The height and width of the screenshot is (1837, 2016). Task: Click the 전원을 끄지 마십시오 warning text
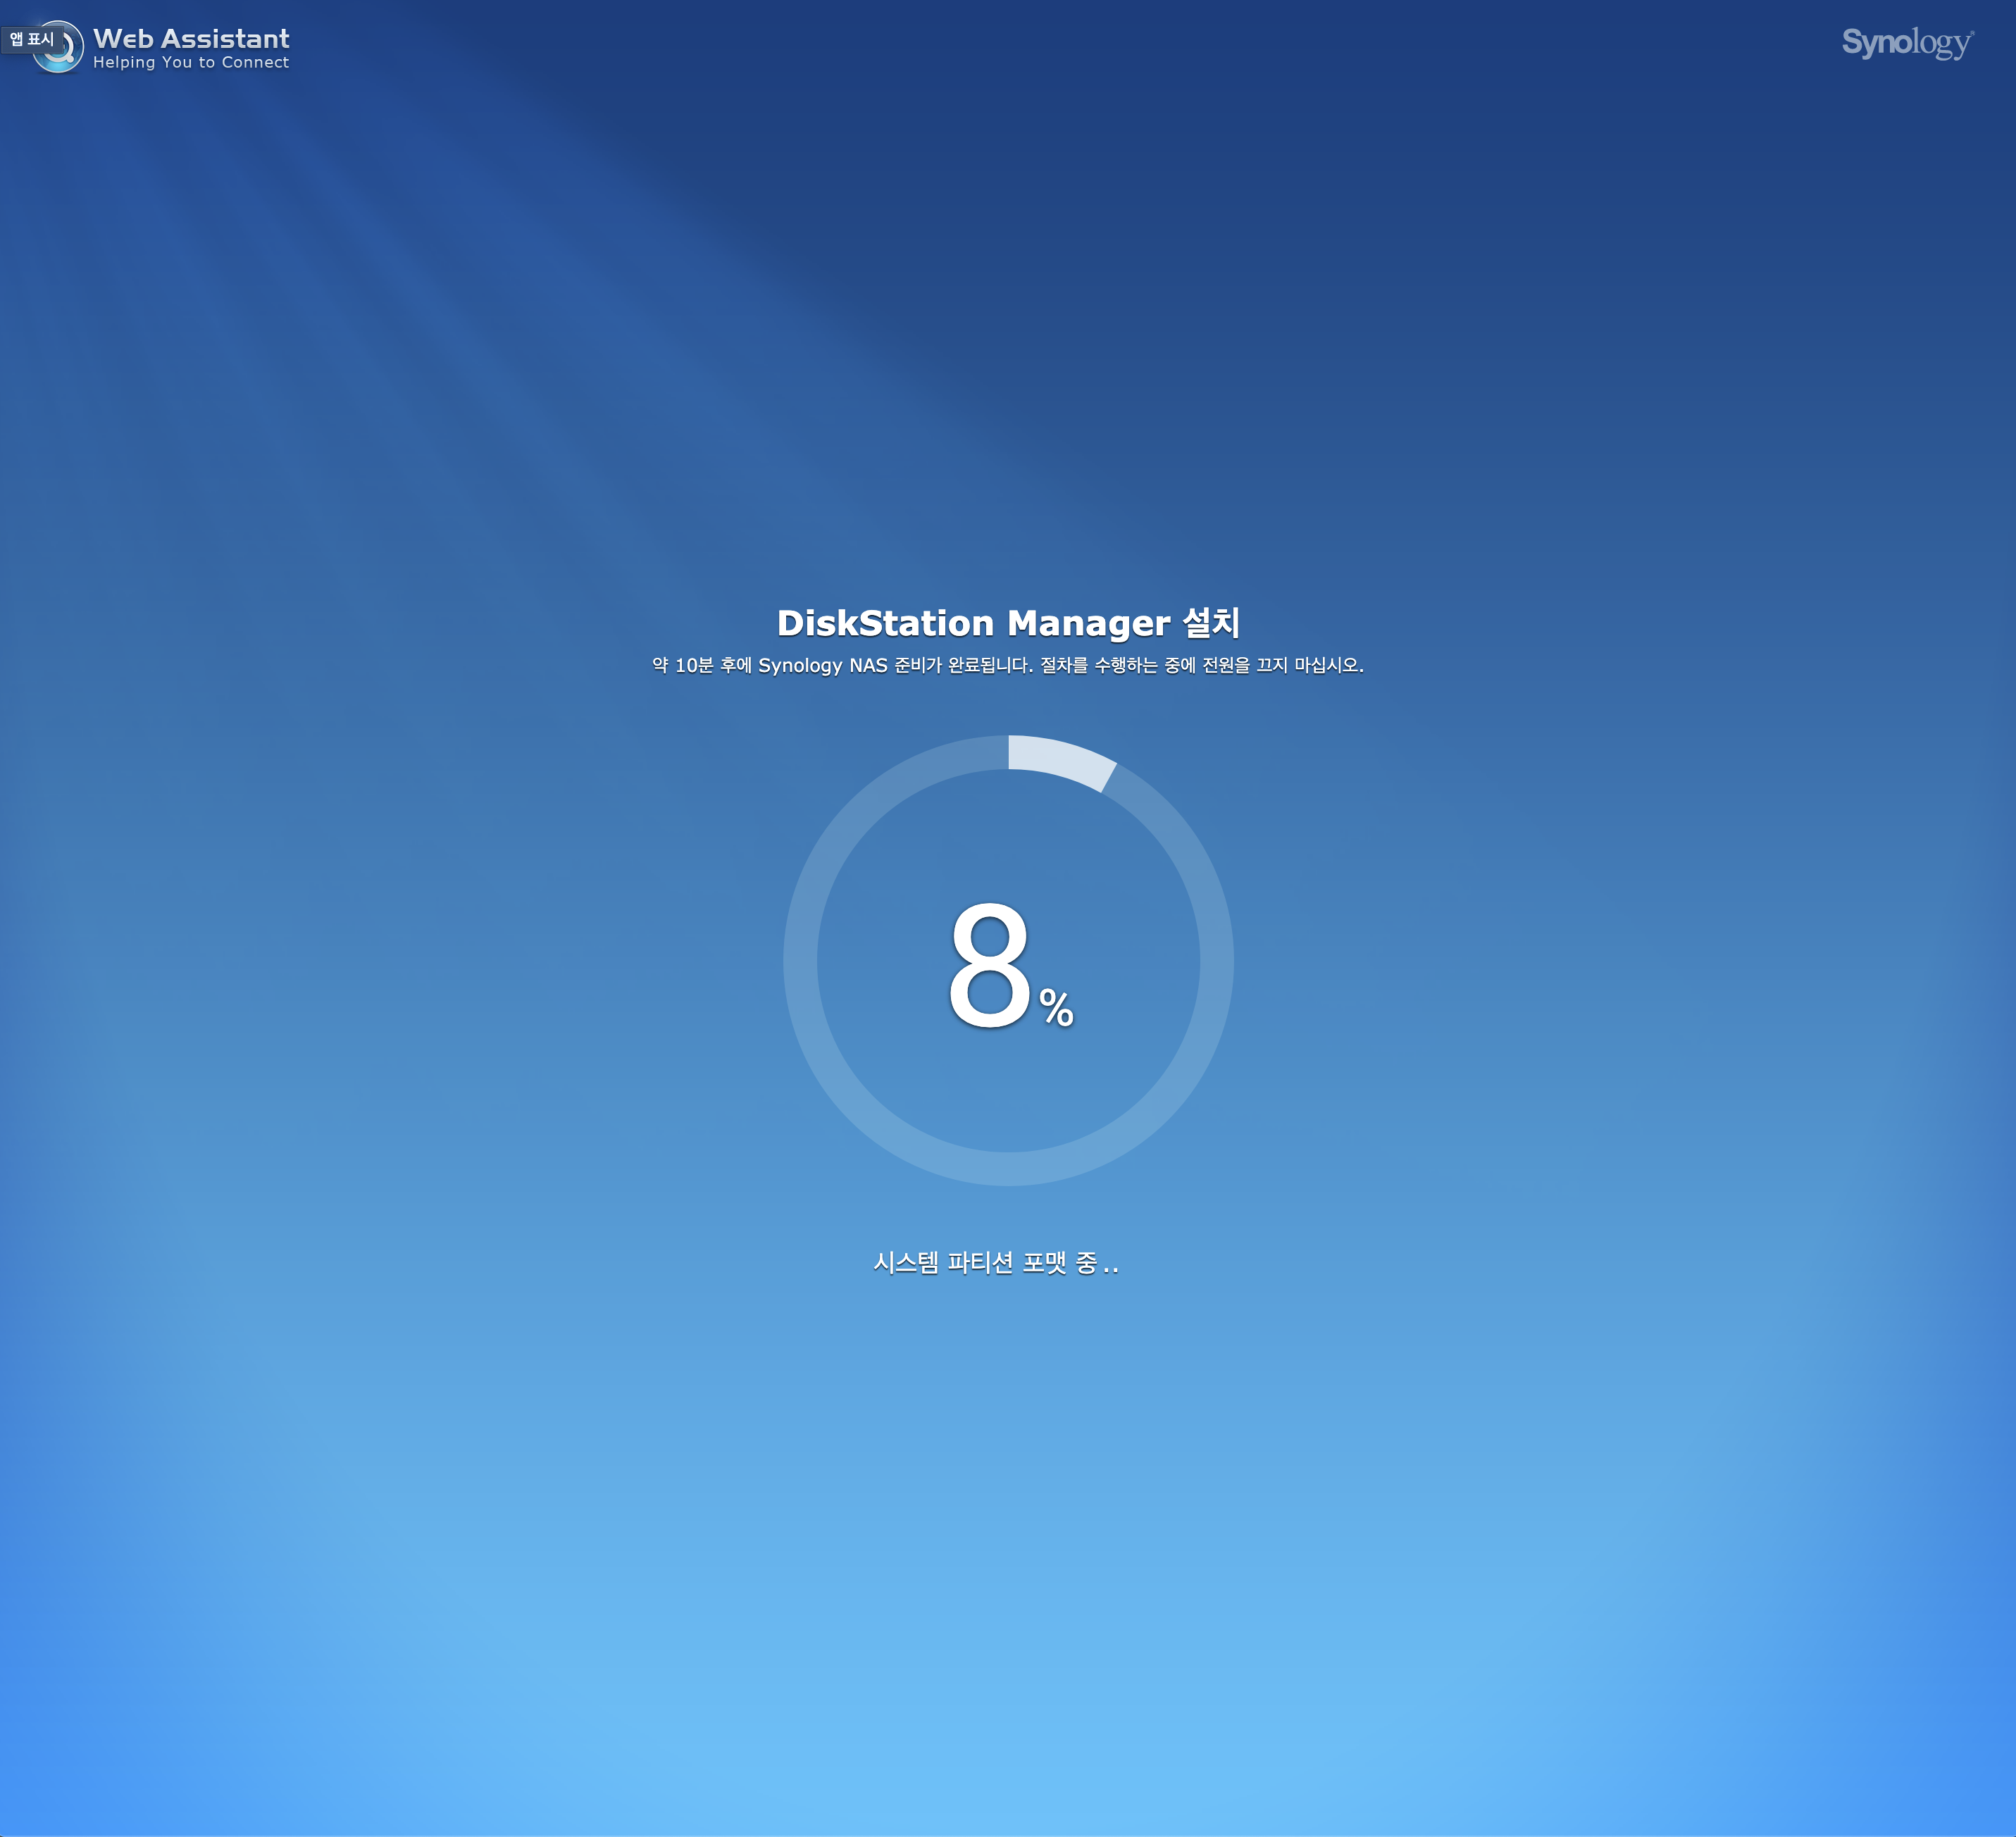click(1282, 665)
